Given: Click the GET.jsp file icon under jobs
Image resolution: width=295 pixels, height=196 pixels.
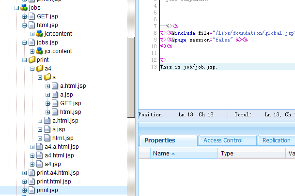Looking at the screenshot, I should click(32, 16).
